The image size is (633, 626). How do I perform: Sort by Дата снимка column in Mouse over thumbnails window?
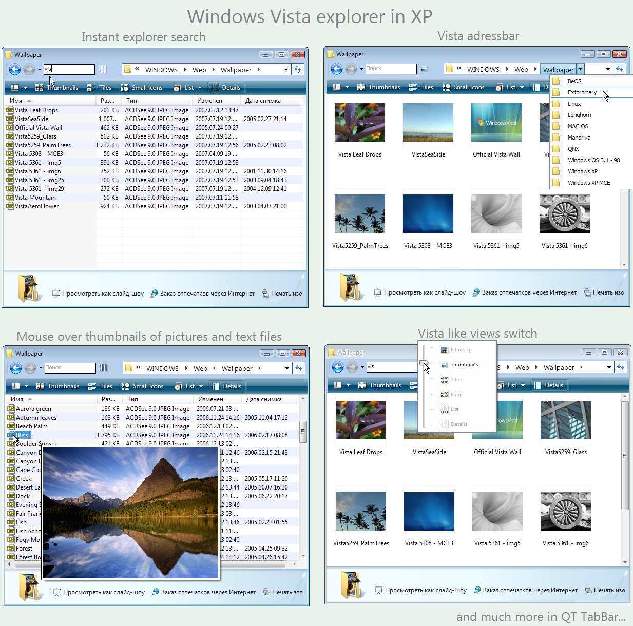[x=270, y=399]
